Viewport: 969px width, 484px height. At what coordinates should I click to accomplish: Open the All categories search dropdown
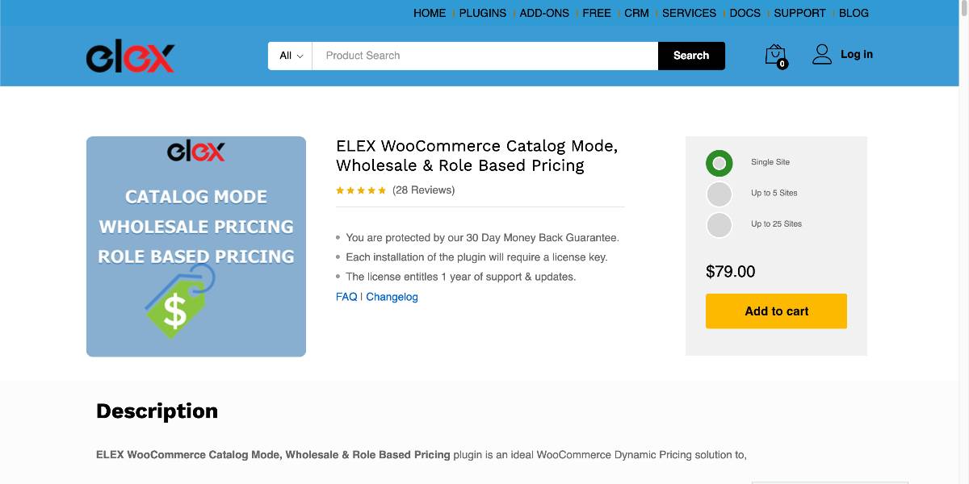[291, 56]
